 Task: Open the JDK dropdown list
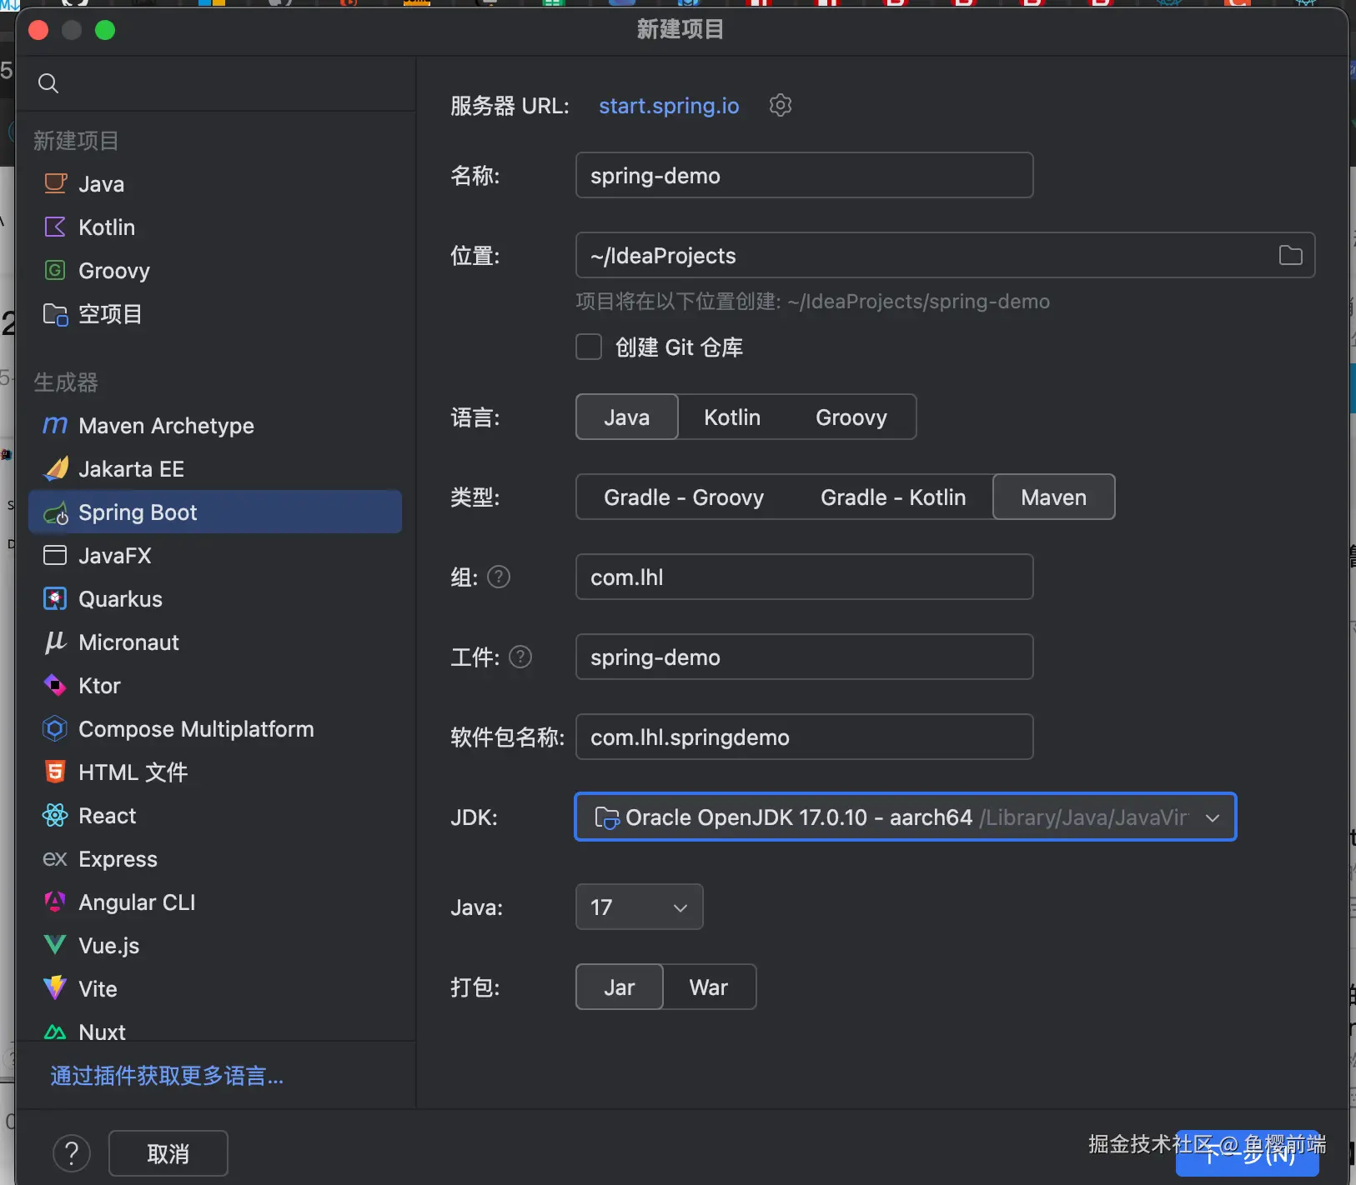point(906,817)
